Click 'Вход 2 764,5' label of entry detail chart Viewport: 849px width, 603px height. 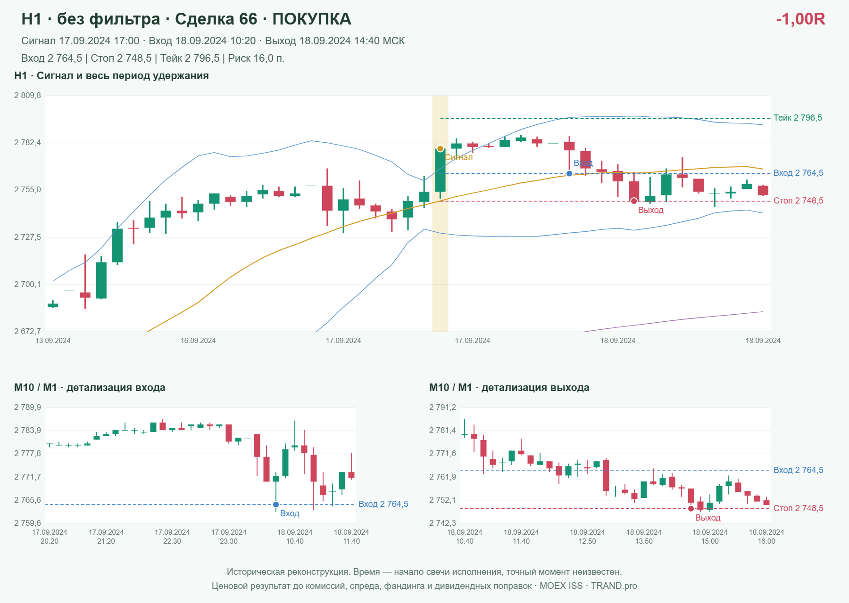coord(383,504)
